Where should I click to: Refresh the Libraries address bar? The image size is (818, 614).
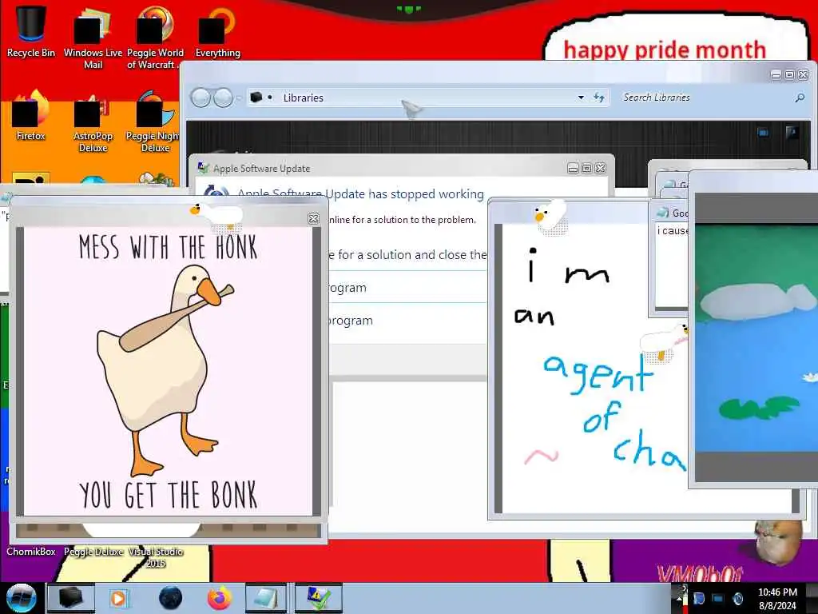point(599,98)
